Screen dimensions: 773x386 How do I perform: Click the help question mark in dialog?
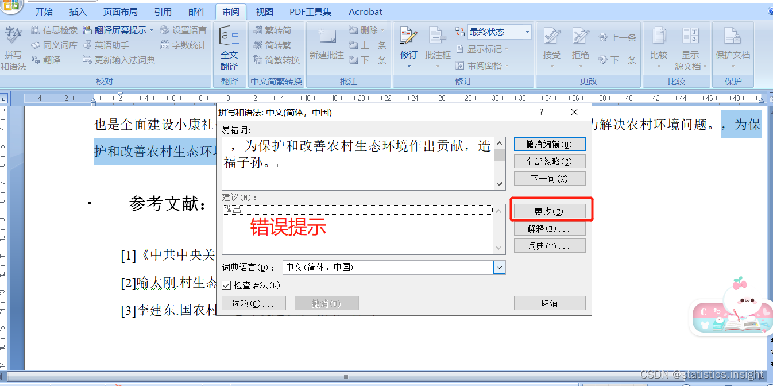542,113
